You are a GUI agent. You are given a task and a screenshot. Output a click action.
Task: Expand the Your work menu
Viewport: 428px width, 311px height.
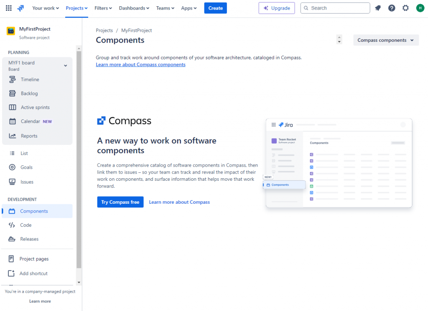click(x=45, y=8)
